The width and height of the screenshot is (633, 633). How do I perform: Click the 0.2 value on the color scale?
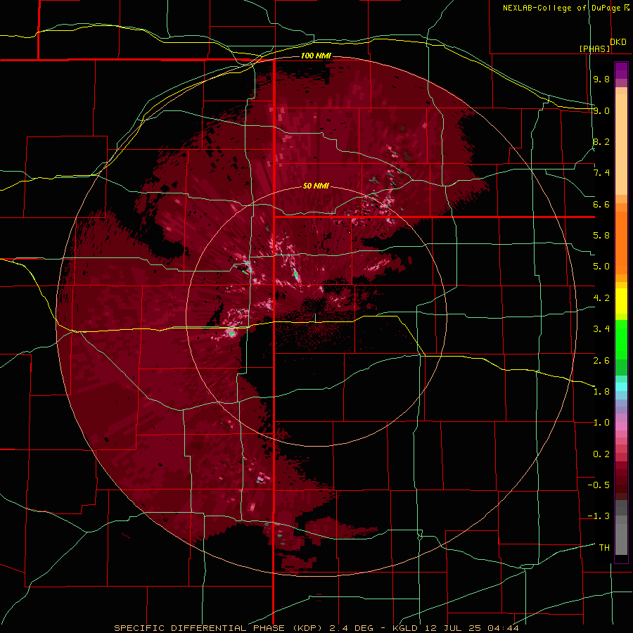[x=601, y=454]
